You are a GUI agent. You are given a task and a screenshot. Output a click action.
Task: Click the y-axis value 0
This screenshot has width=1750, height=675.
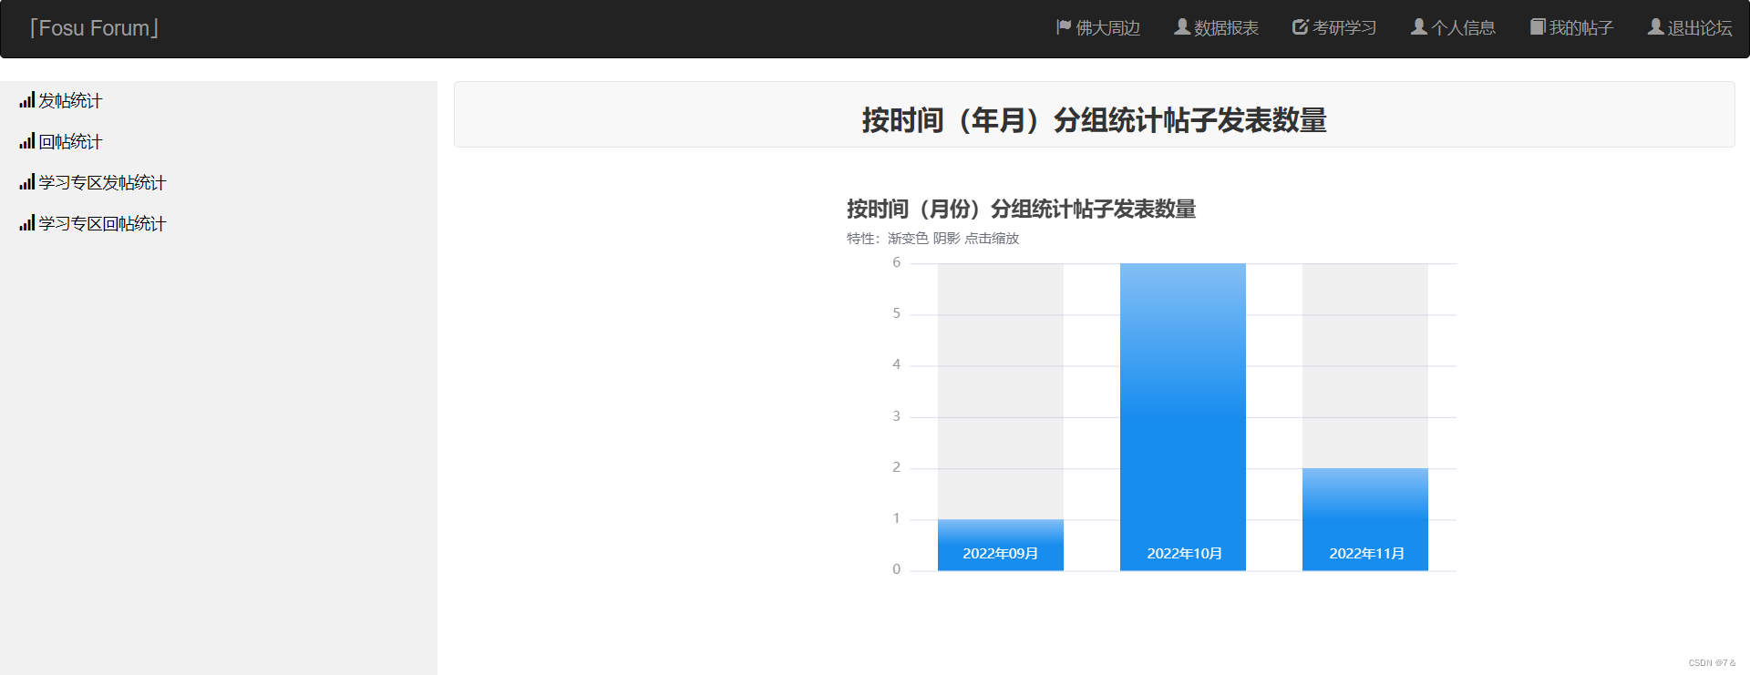click(896, 569)
